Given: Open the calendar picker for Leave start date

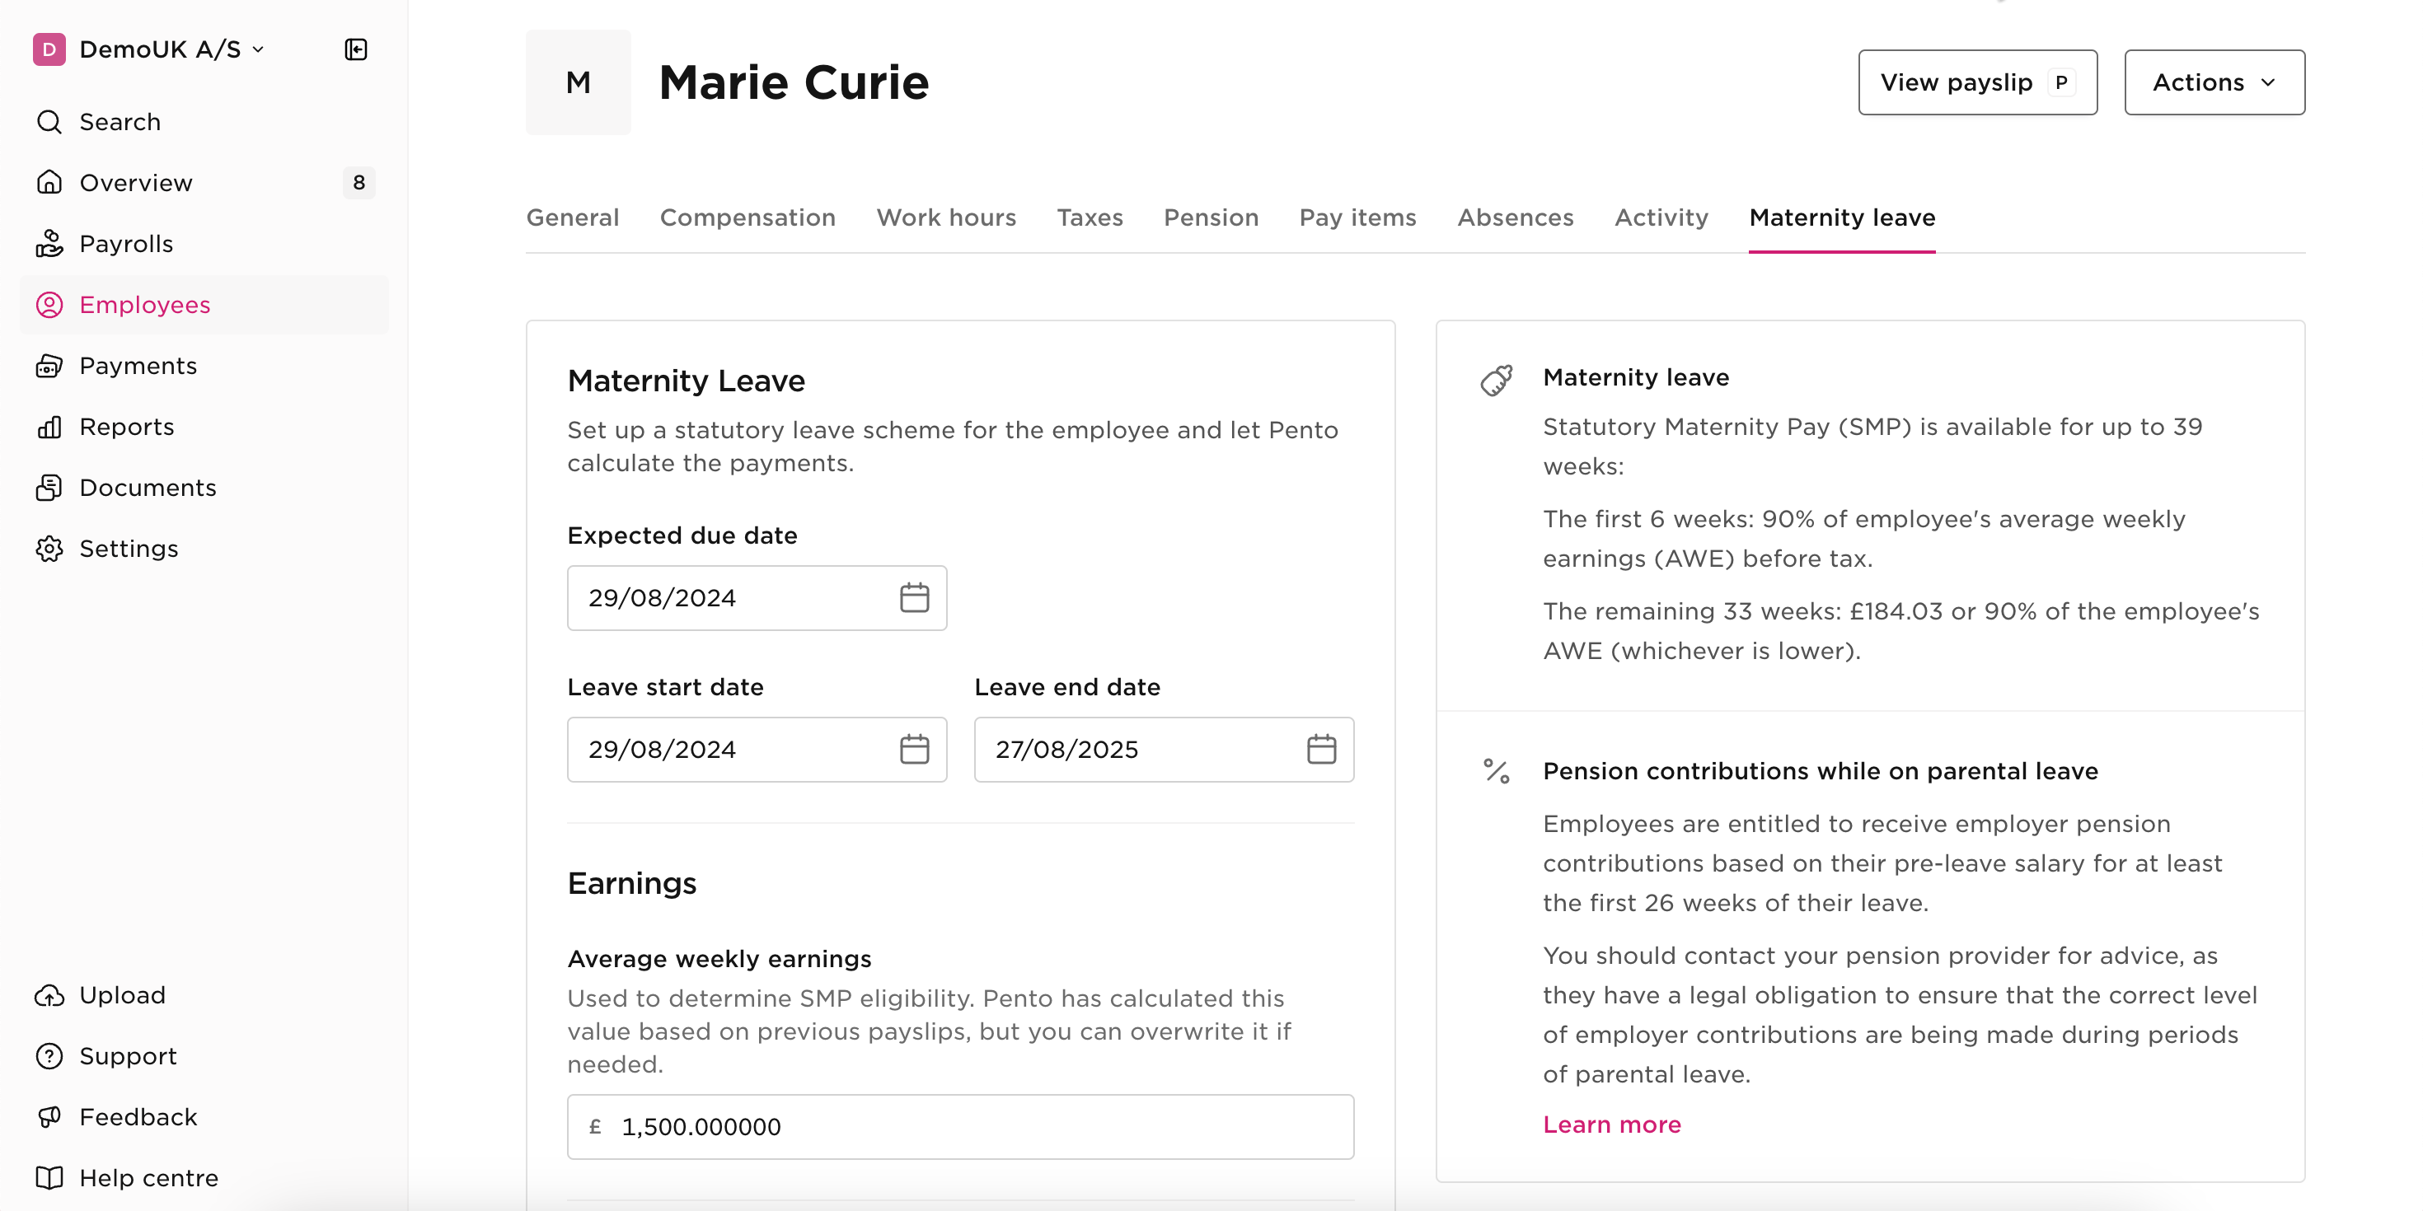Looking at the screenshot, I should click(x=914, y=748).
